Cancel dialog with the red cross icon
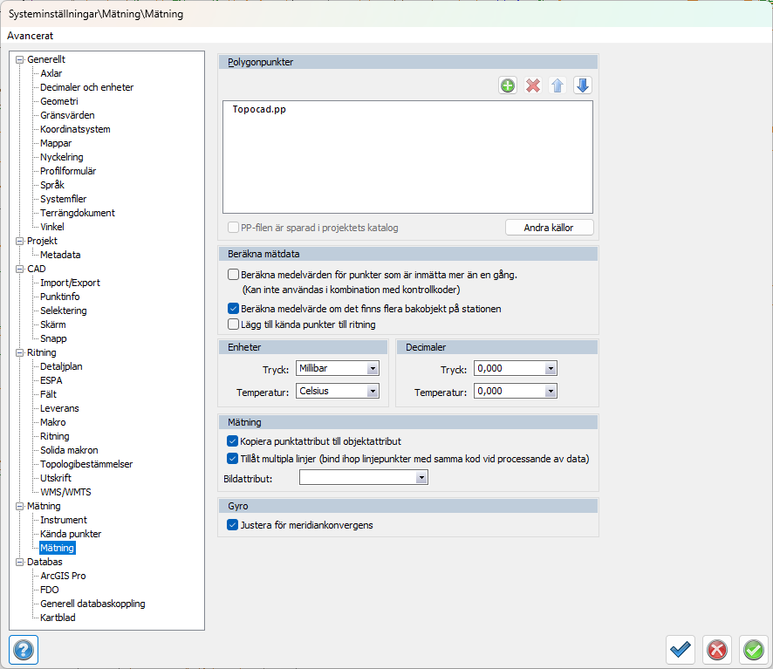773x669 pixels. (716, 650)
